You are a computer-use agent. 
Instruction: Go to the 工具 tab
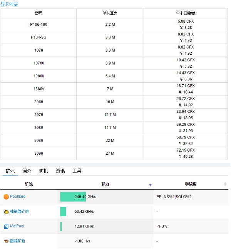(77, 171)
